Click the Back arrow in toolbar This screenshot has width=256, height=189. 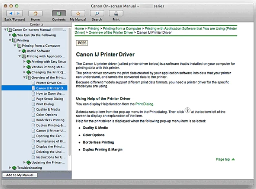click(x=10, y=13)
